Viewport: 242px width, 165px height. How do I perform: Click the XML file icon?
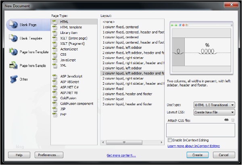(x=55, y=66)
